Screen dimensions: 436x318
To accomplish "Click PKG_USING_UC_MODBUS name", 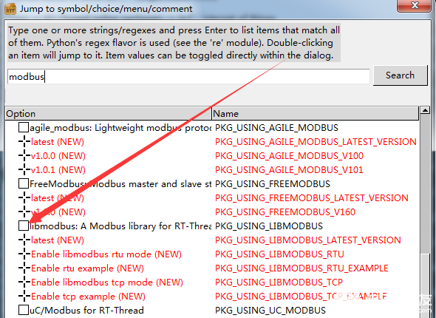I will (270, 310).
